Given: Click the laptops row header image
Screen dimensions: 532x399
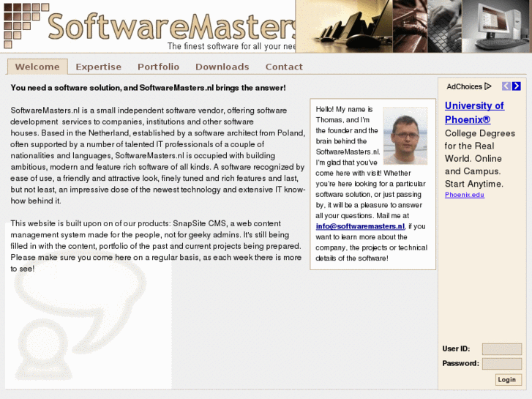Looking at the screenshot, I should (x=344, y=26).
